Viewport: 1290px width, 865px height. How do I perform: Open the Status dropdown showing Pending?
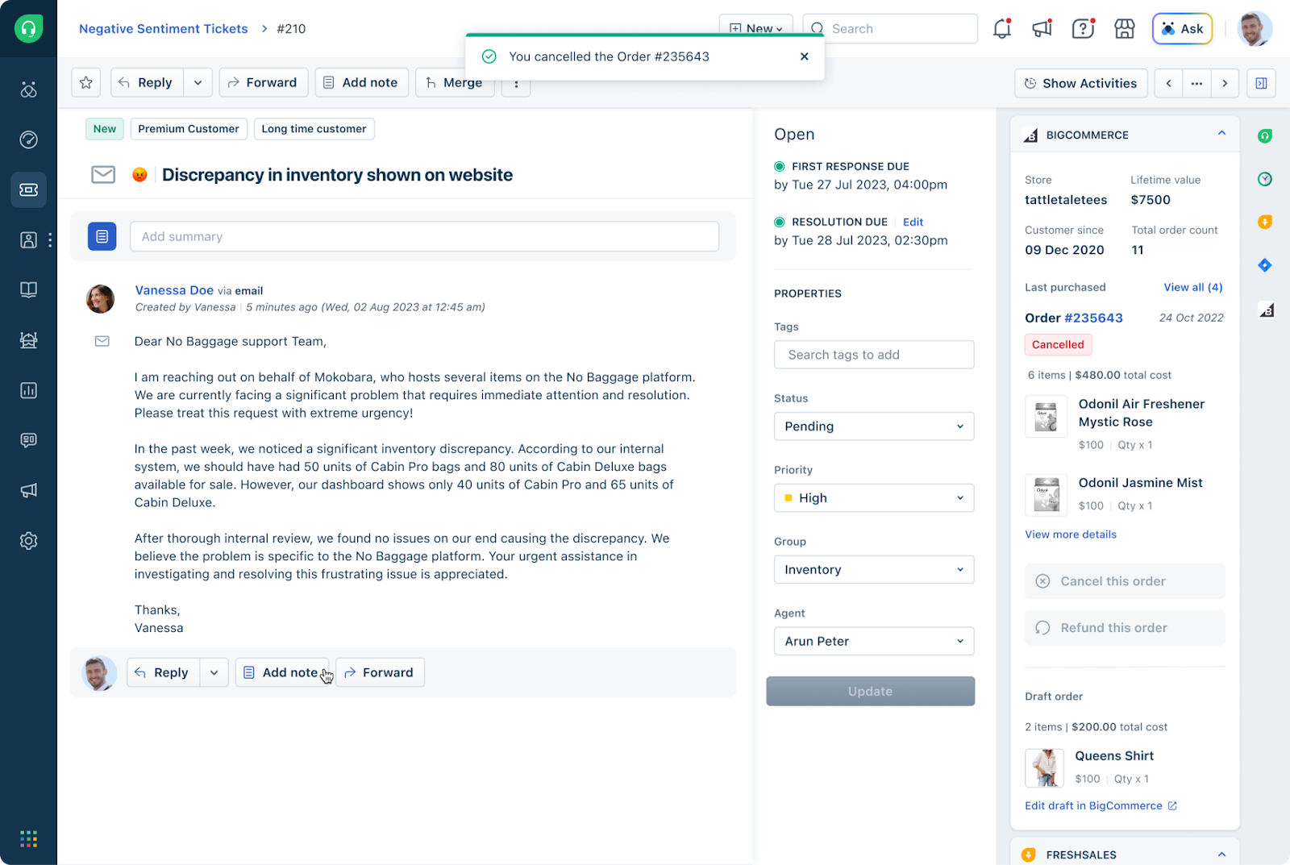pos(874,426)
